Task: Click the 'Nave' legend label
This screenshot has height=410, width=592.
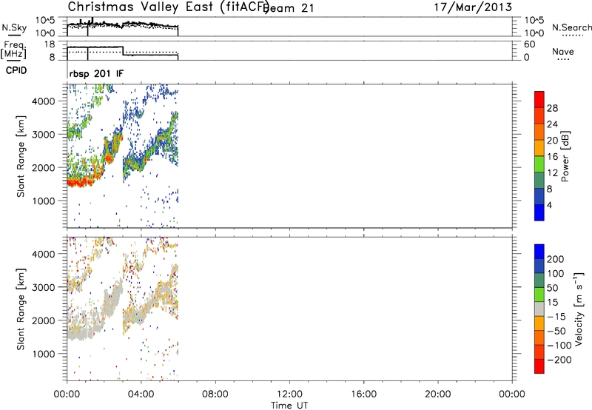Action: 563,51
